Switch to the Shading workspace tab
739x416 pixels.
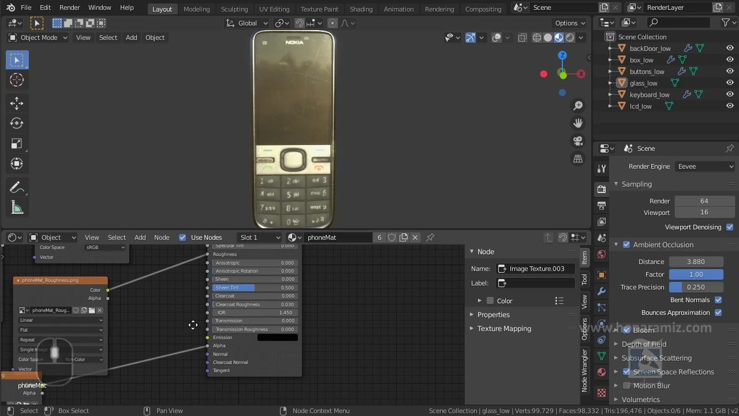361,9
